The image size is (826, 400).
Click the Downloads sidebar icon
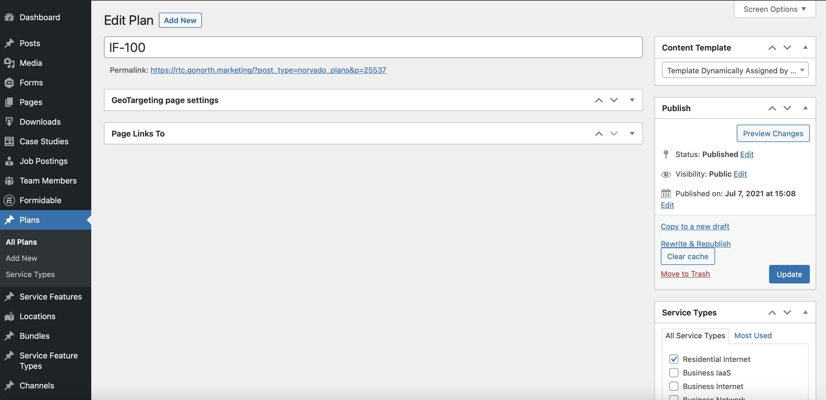(x=9, y=122)
